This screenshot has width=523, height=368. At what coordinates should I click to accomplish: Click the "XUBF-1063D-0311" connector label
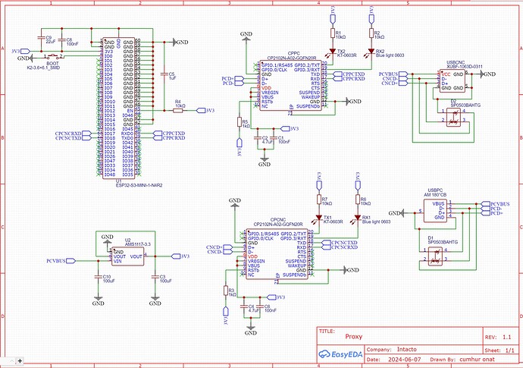tap(465, 67)
